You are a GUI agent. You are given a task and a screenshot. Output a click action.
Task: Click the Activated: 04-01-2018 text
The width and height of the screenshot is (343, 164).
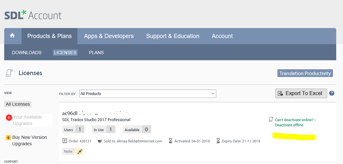pyautogui.click(x=192, y=141)
